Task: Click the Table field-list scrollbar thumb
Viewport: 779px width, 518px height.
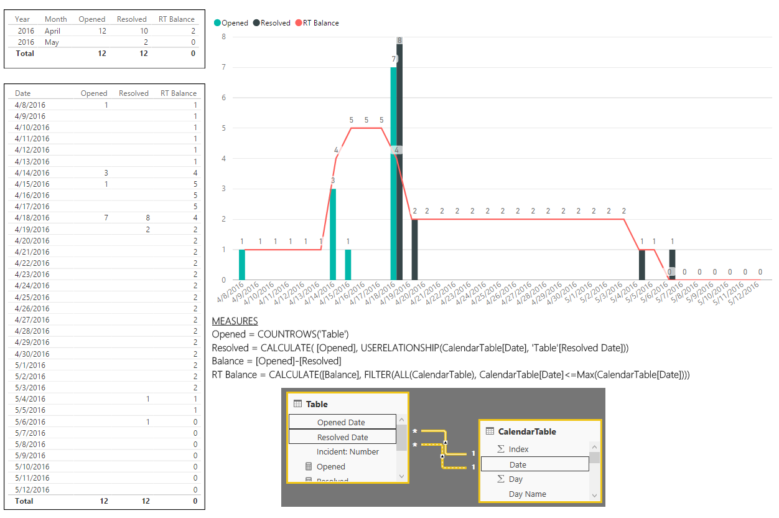Action: (401, 437)
